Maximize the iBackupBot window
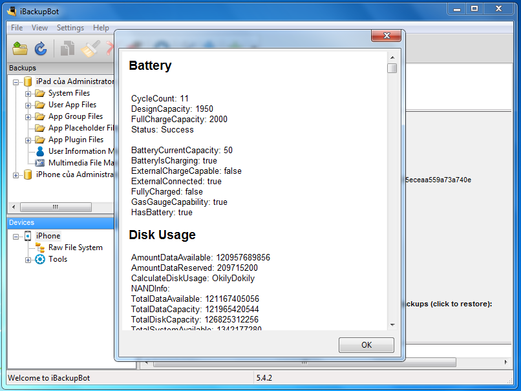Image resolution: width=521 pixels, height=391 pixels. [474, 9]
